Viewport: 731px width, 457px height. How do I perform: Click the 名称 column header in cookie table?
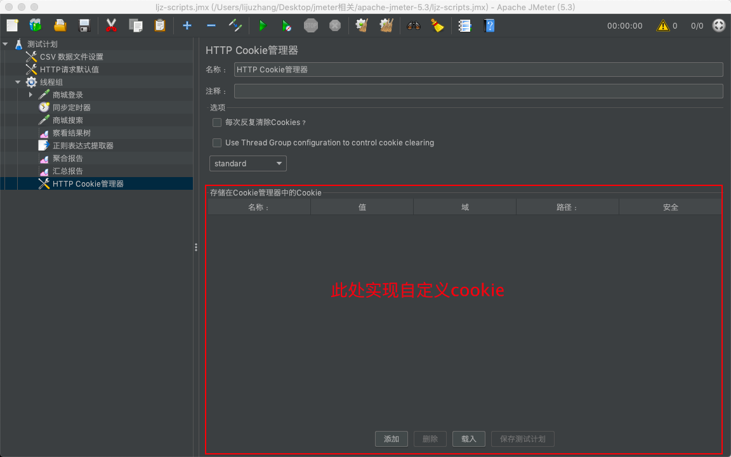259,207
